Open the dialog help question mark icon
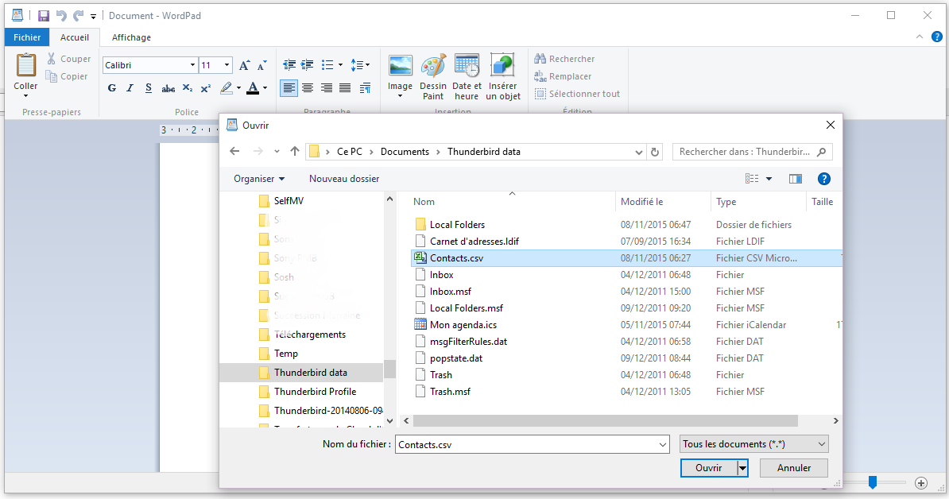 coord(824,179)
